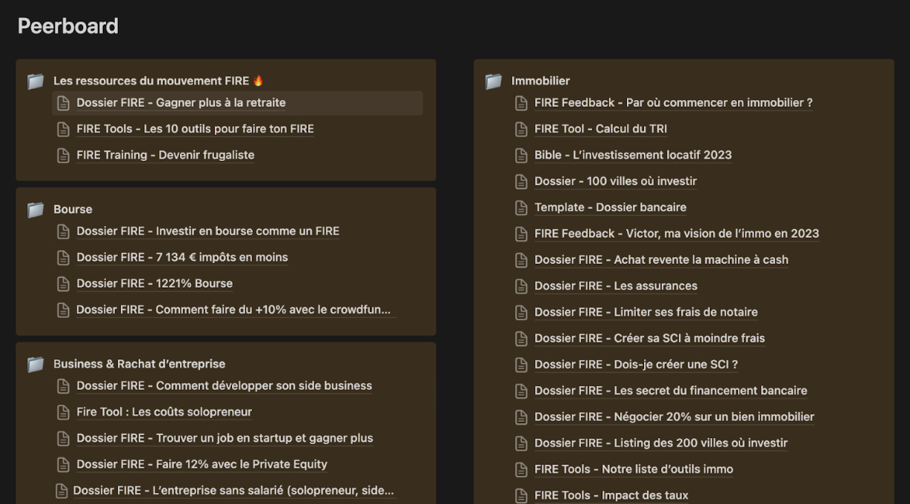The height and width of the screenshot is (504, 910).
Task: Open Dossier FIRE - Comment développer son side business
Action: click(x=225, y=386)
